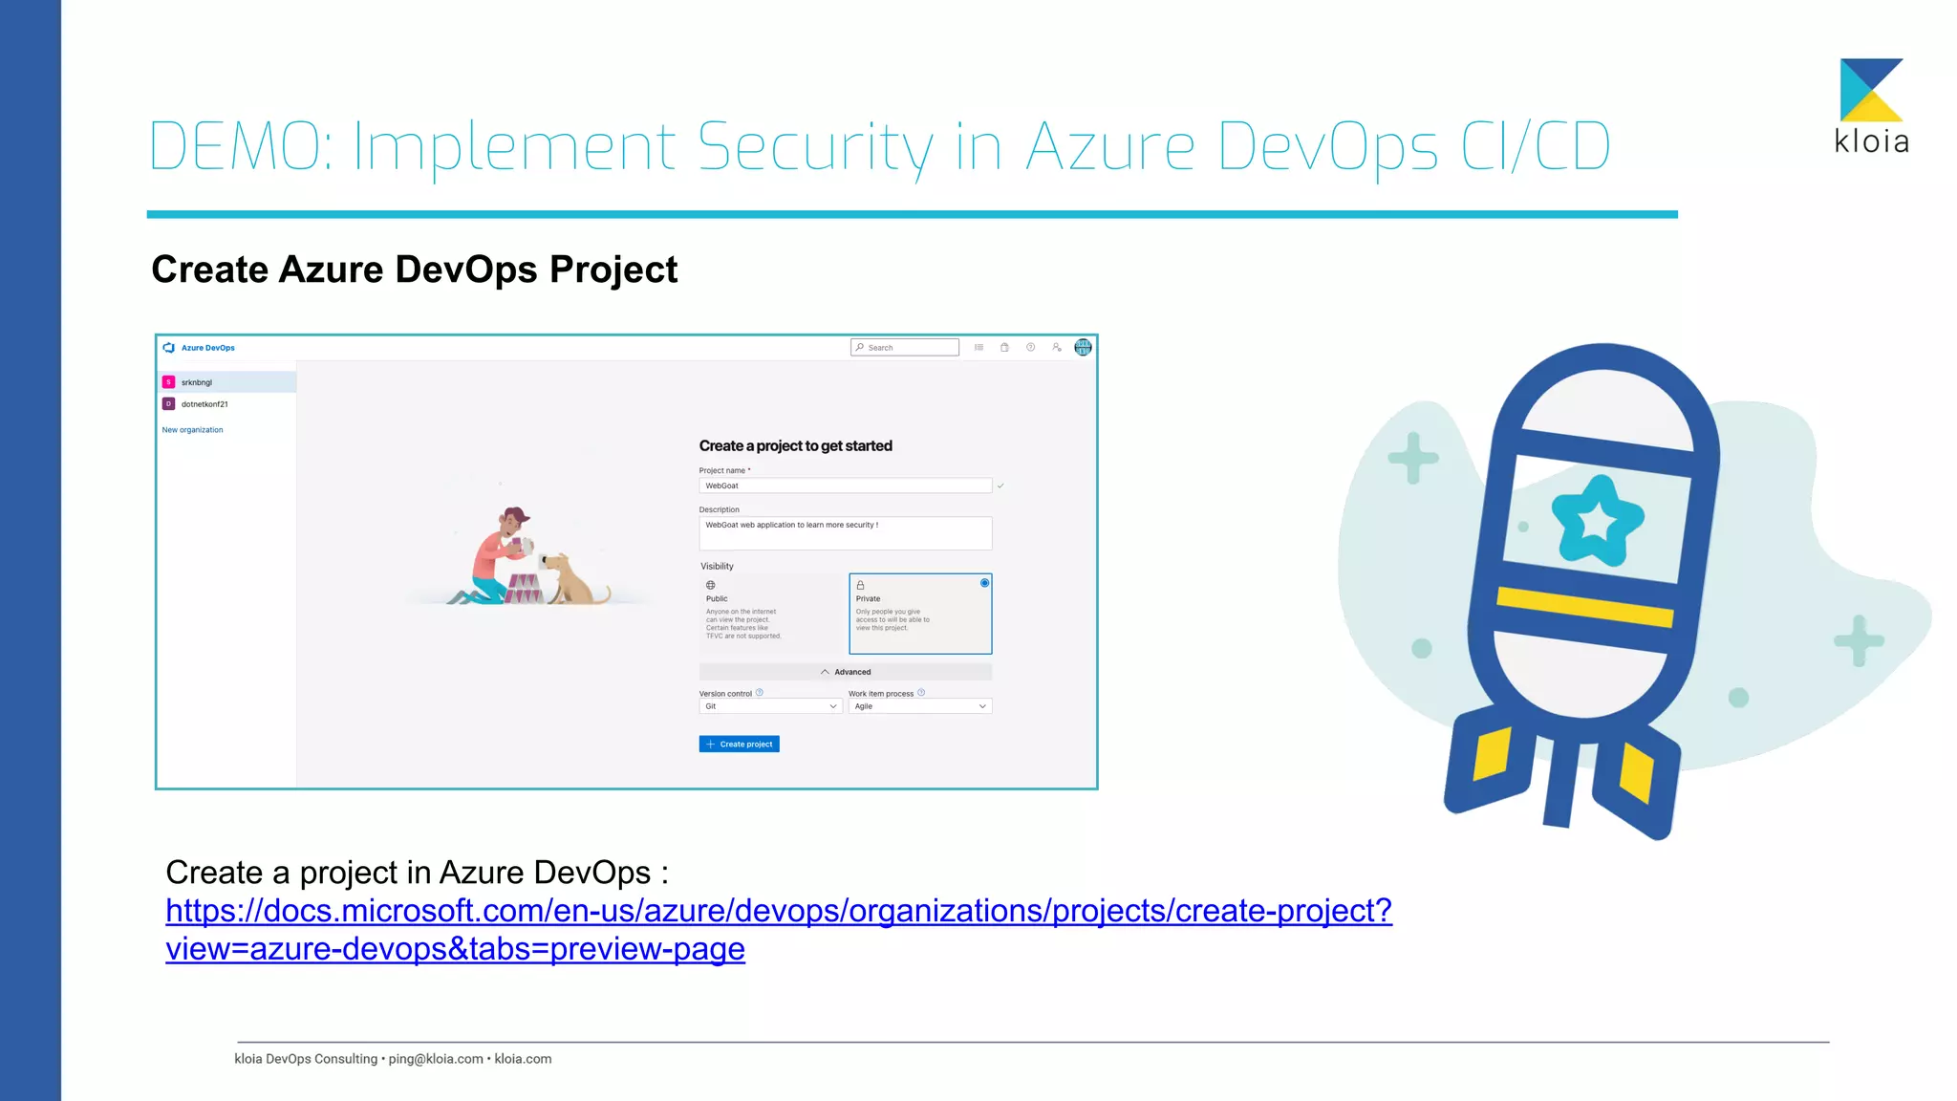Viewport: 1957px width, 1101px height.
Task: Choose the Public visibility option card
Action: pyautogui.click(x=771, y=614)
